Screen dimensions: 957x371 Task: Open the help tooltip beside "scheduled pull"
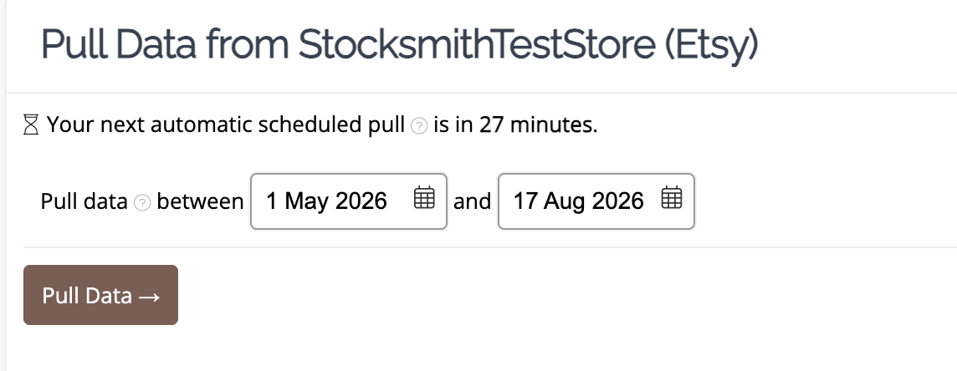(419, 125)
